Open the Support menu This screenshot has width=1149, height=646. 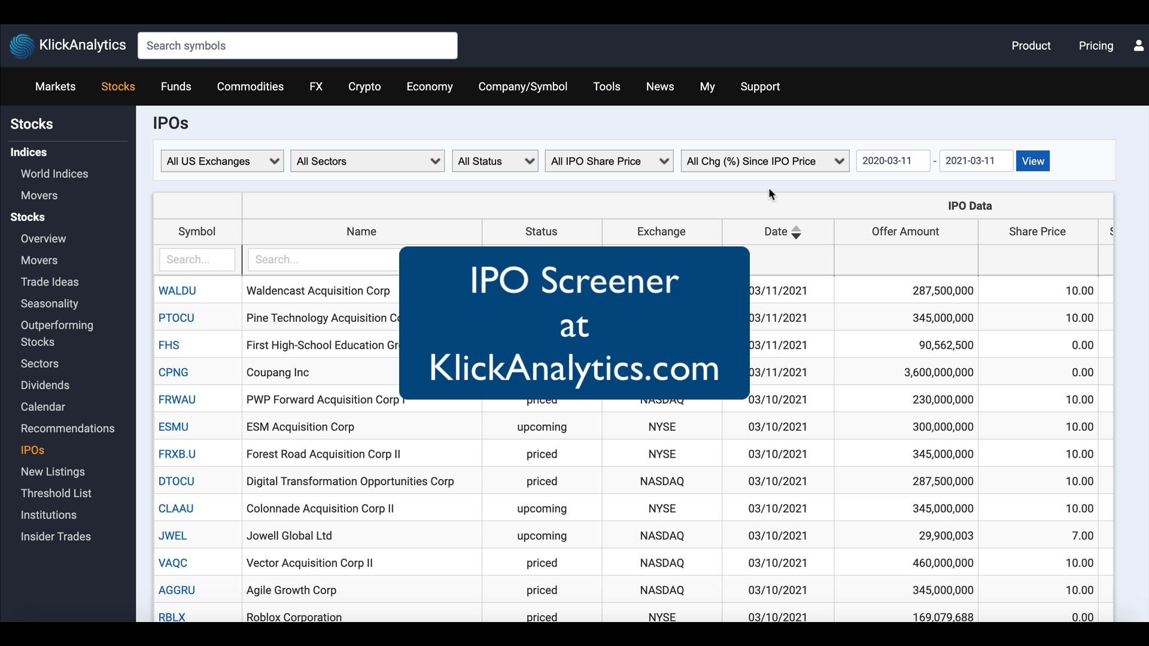coord(760,87)
